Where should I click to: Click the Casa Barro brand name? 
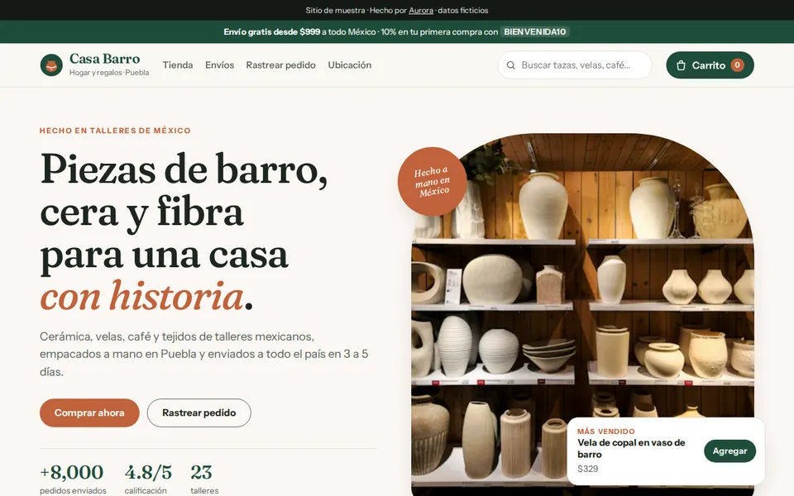click(x=105, y=59)
